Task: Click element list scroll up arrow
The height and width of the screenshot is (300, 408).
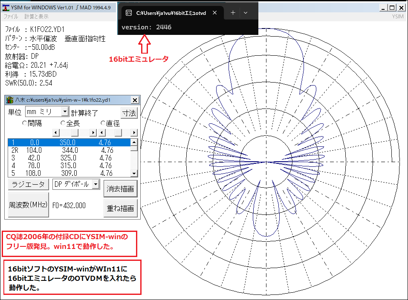Action: point(134,142)
